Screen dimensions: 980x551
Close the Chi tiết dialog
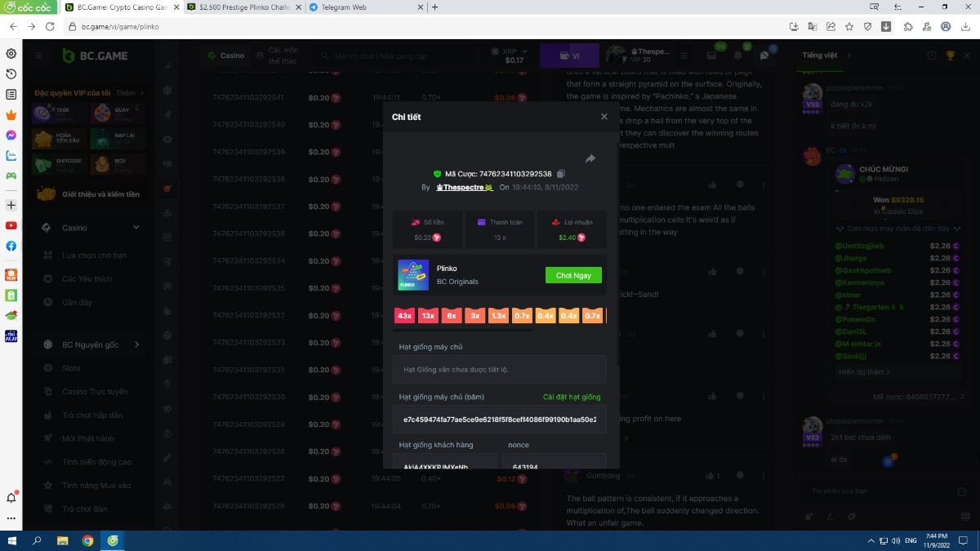point(604,117)
